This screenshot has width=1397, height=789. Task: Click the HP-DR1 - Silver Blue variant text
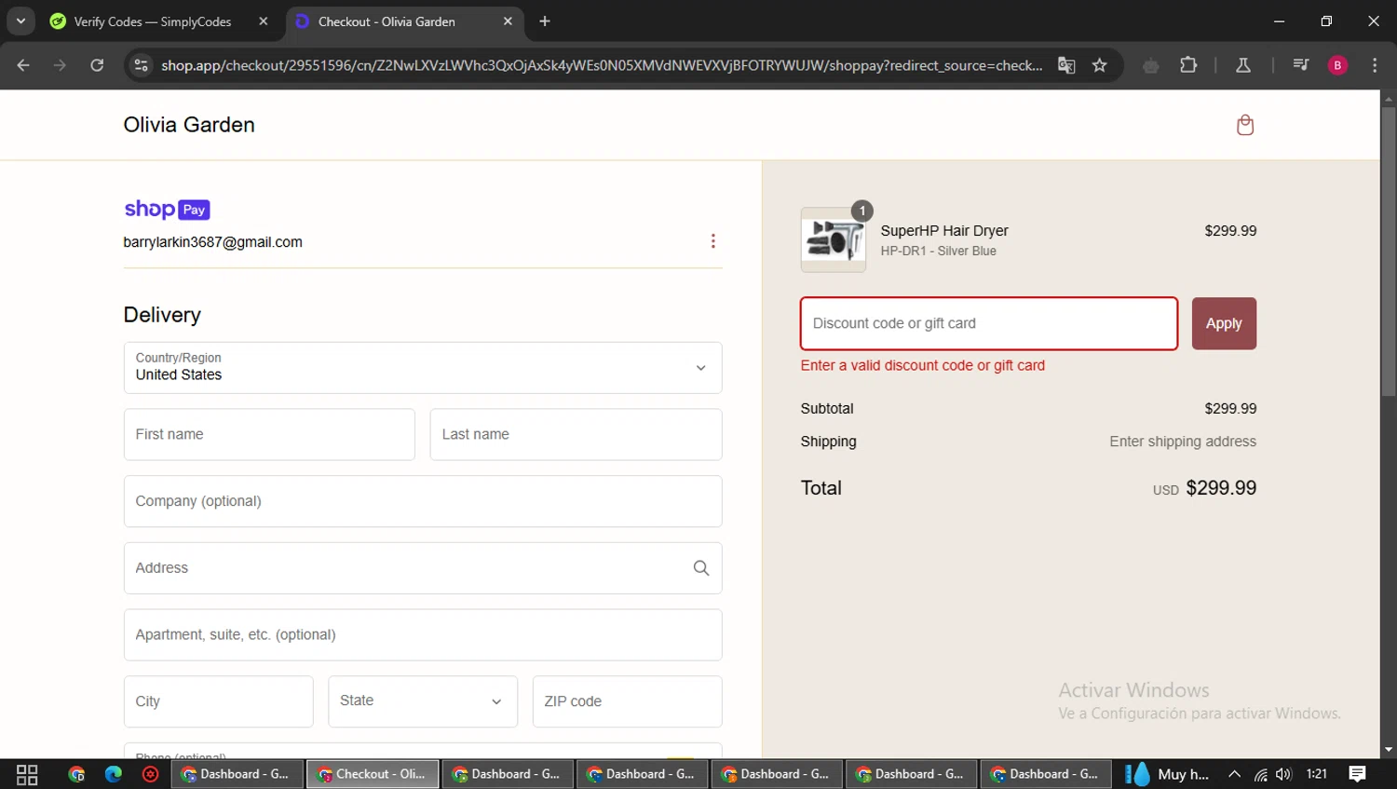(938, 251)
